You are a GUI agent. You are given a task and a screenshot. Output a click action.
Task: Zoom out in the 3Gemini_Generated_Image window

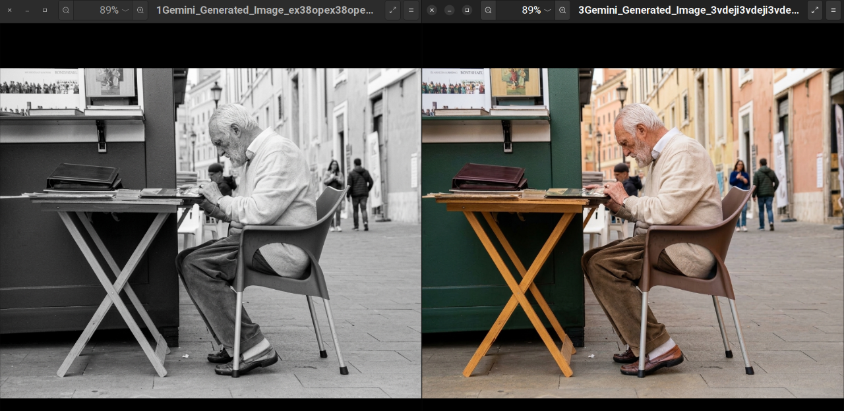point(488,11)
